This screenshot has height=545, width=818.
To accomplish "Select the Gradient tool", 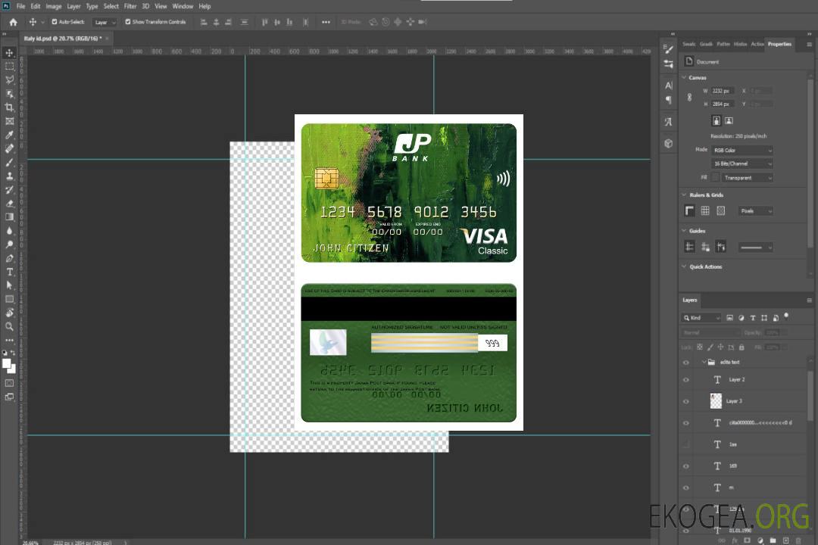I will coord(9,217).
